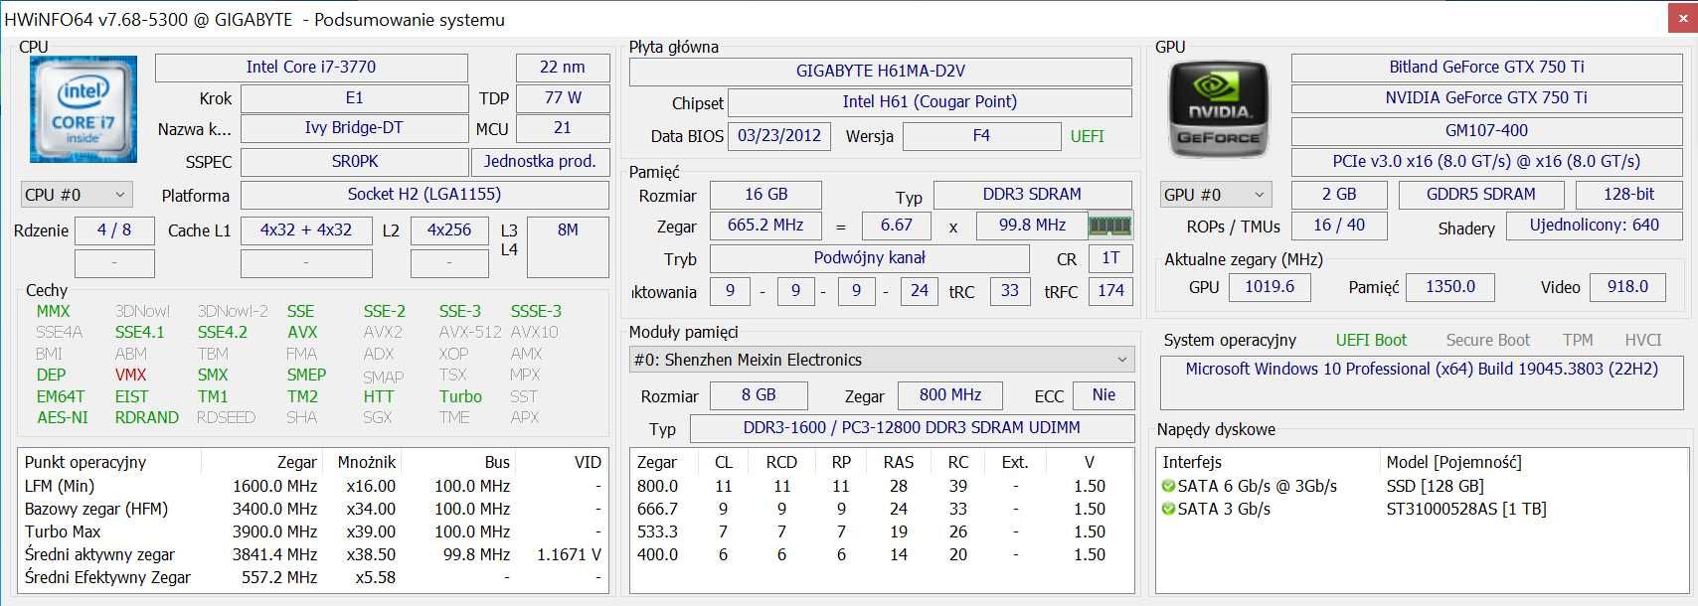1698x606 pixels.
Task: Select the Microsoft Windows 10 Professional build text
Action: [x=1422, y=370]
